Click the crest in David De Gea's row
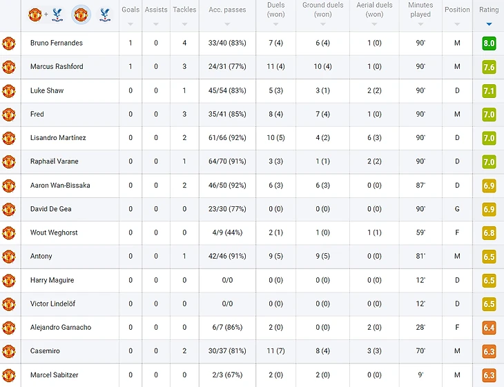 tap(9, 209)
